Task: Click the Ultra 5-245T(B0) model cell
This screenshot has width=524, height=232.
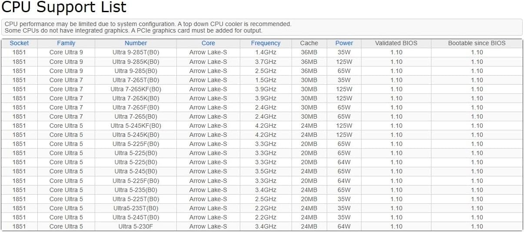Action: click(136, 217)
